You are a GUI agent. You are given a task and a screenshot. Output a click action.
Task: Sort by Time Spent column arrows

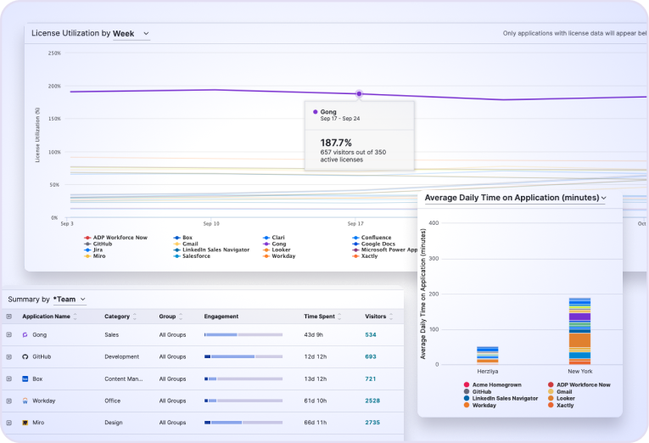coord(339,317)
